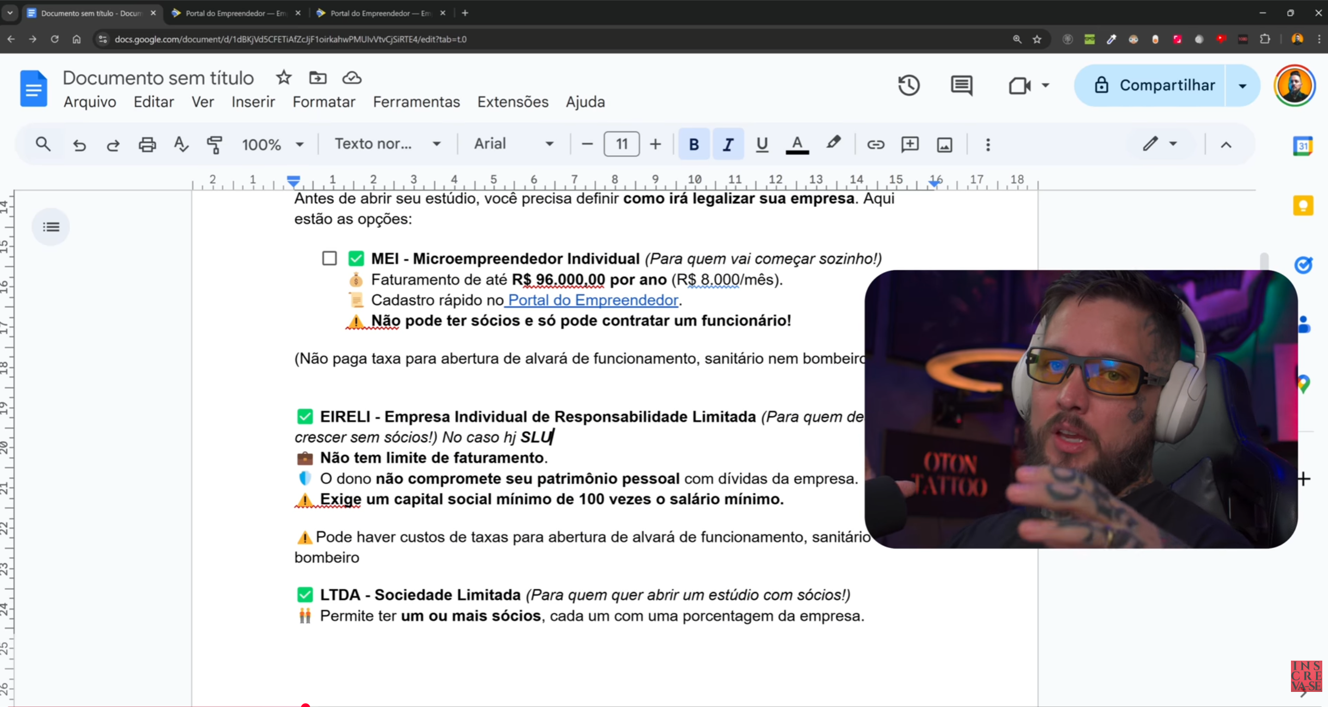The image size is (1328, 707).
Task: Open Ver menu
Action: [203, 102]
